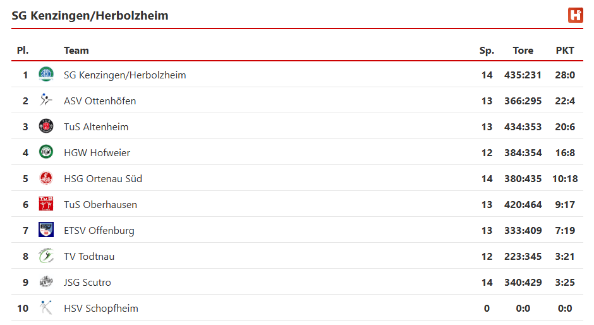The width and height of the screenshot is (594, 325).
Task: Click the TV Todtnau club logo
Action: 46,256
